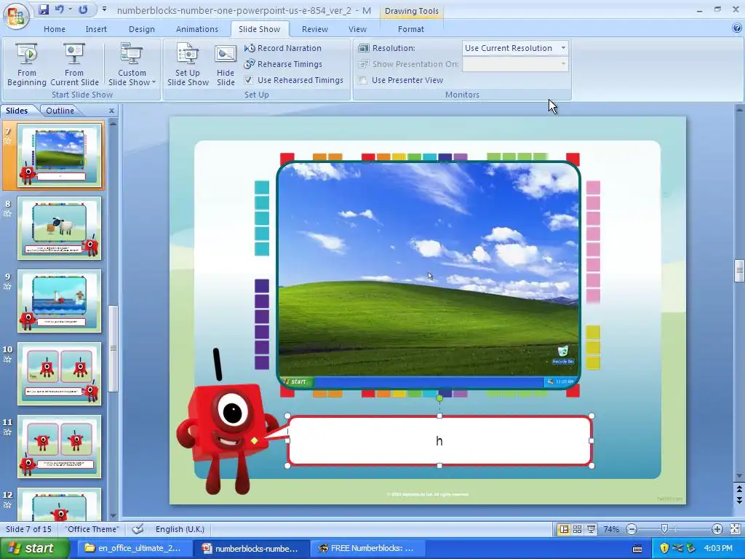745x559 pixels.
Task: Undo last action in Quick Access toolbar
Action: pos(60,9)
